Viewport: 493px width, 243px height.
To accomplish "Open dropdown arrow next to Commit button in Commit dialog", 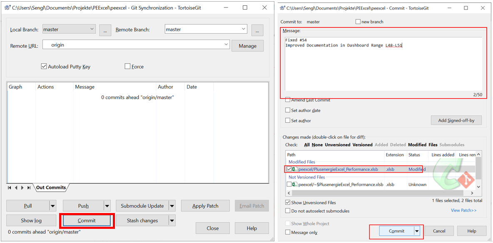I will tap(417, 231).
